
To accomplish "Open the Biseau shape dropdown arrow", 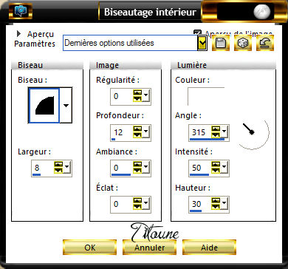I will point(66,106).
